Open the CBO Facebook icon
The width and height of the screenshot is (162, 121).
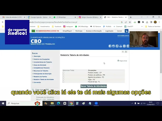coord(110,46)
